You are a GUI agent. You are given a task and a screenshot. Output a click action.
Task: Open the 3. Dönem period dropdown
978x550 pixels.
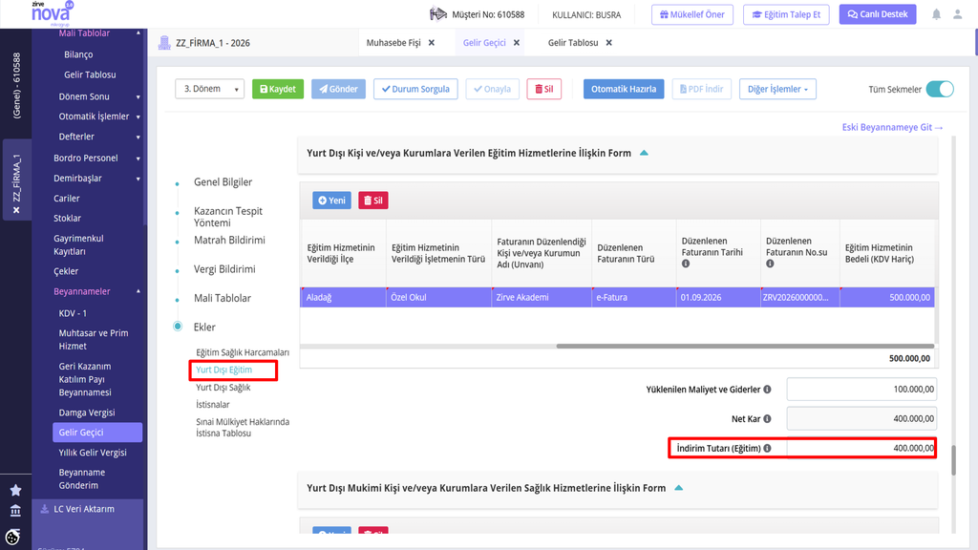209,89
